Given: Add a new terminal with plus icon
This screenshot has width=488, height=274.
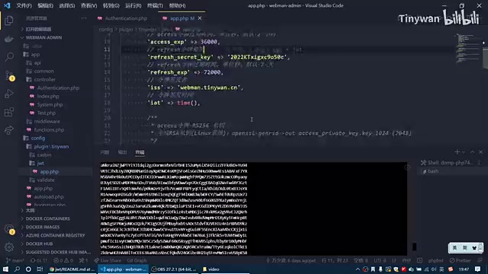Looking at the screenshot, I should click(457, 152).
